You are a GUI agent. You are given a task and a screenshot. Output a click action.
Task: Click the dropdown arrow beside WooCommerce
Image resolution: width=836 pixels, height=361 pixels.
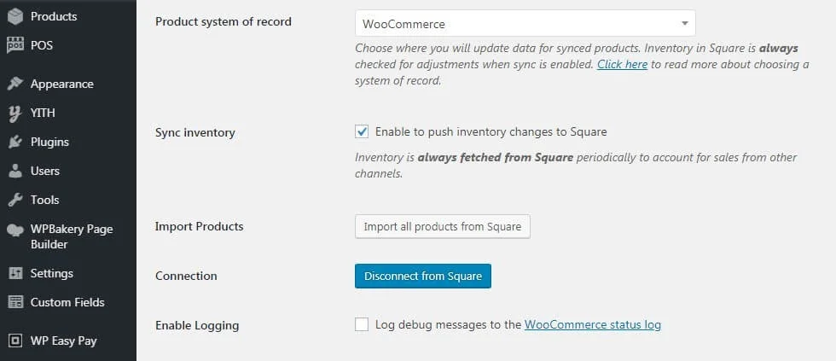click(684, 24)
